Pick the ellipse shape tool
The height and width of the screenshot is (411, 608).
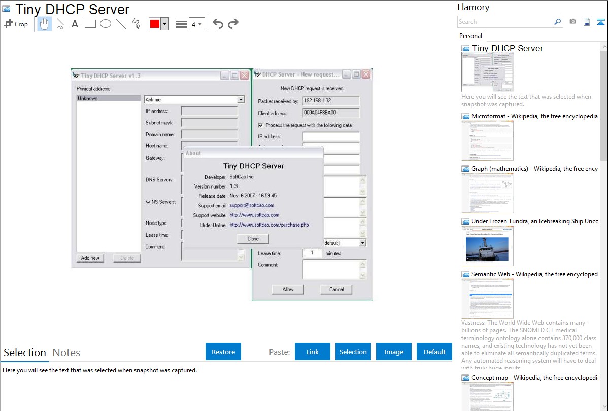[106, 24]
